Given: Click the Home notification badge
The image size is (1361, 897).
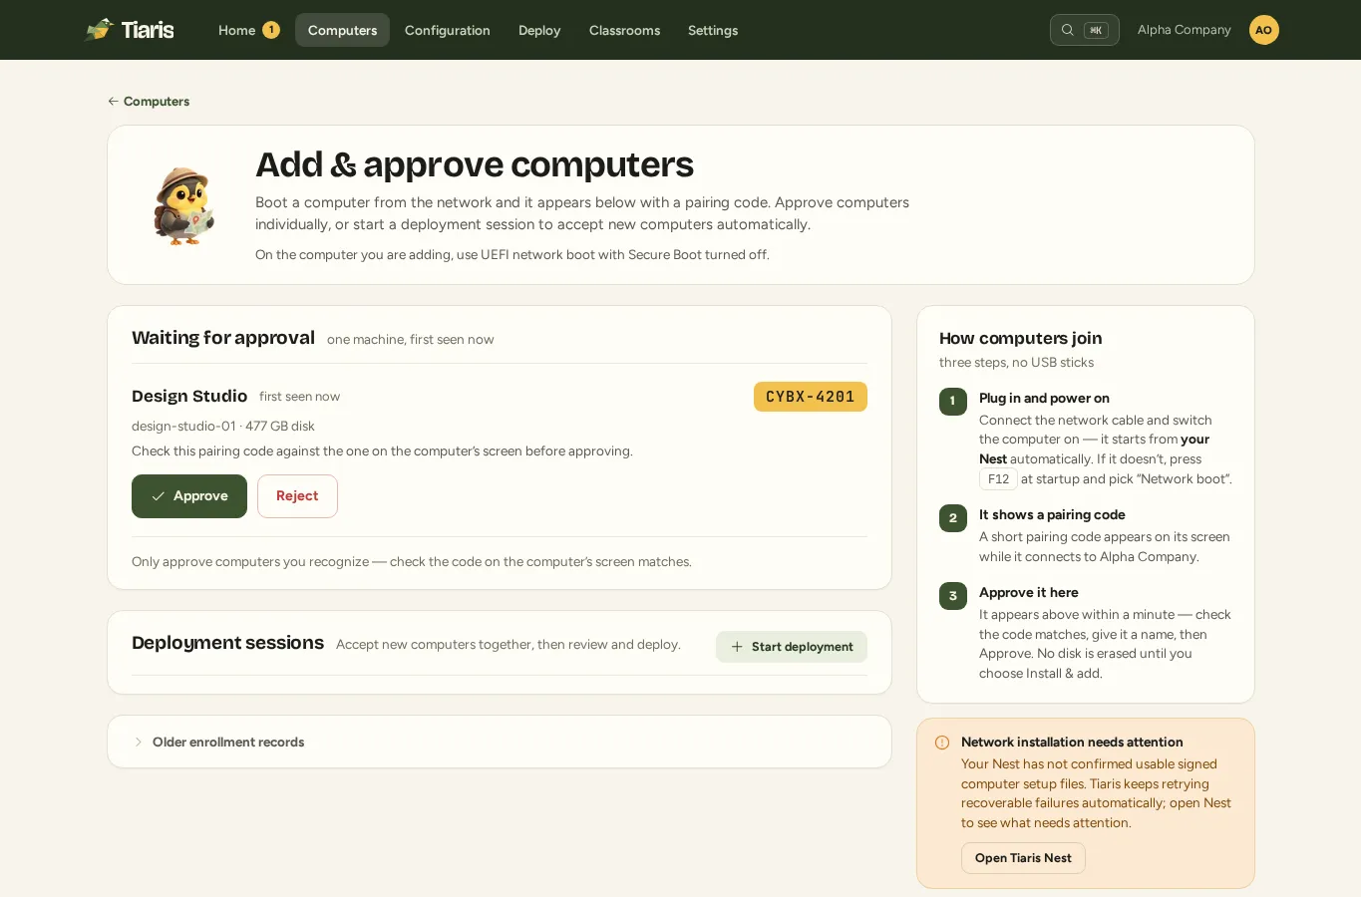Looking at the screenshot, I should [270, 30].
